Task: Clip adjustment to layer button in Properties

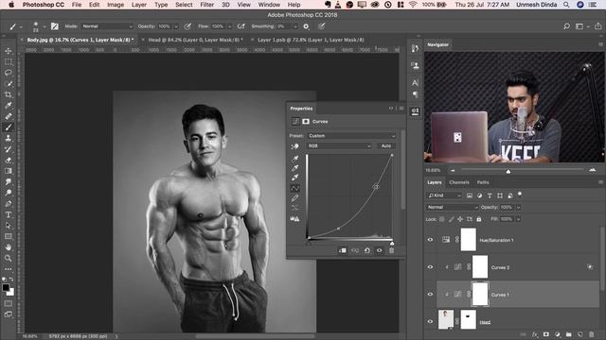Action: (x=343, y=250)
